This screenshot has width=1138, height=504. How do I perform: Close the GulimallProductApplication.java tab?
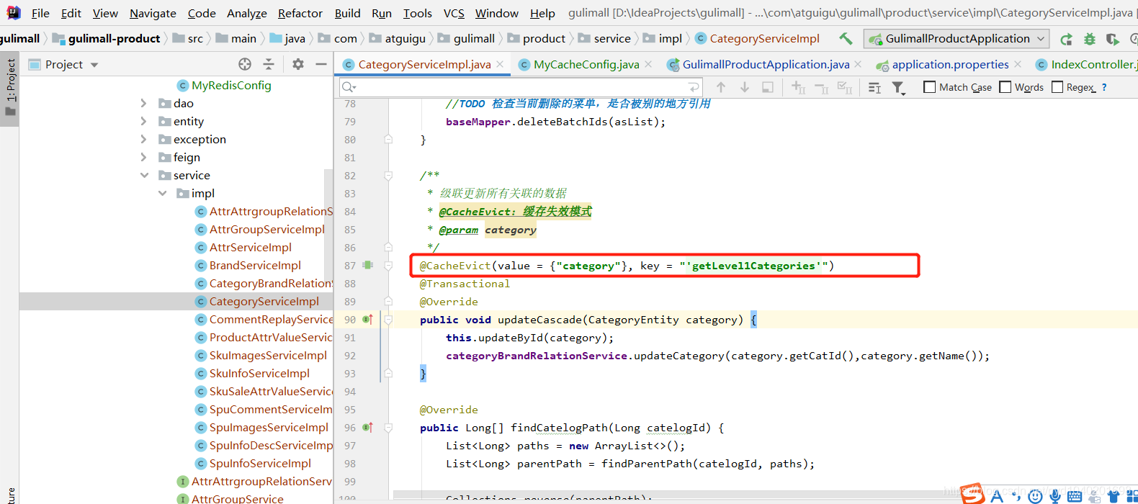858,64
